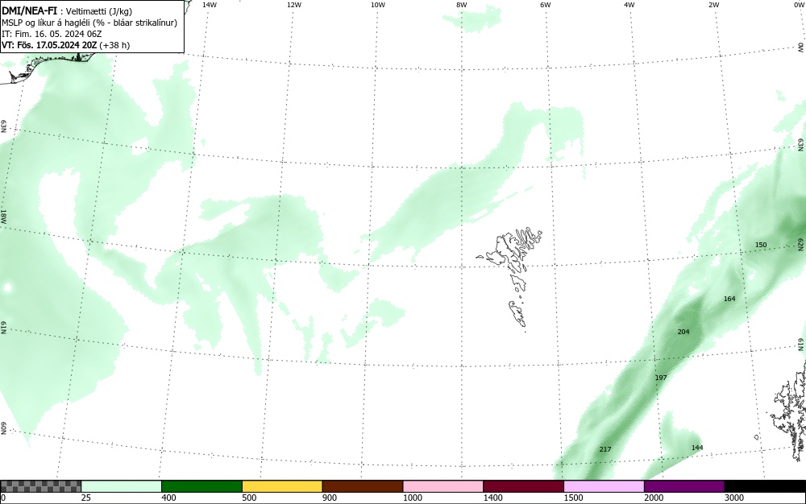Viewport: 806px width, 504px height.
Task: Click the CAPE value 164 on the map
Action: tap(729, 298)
